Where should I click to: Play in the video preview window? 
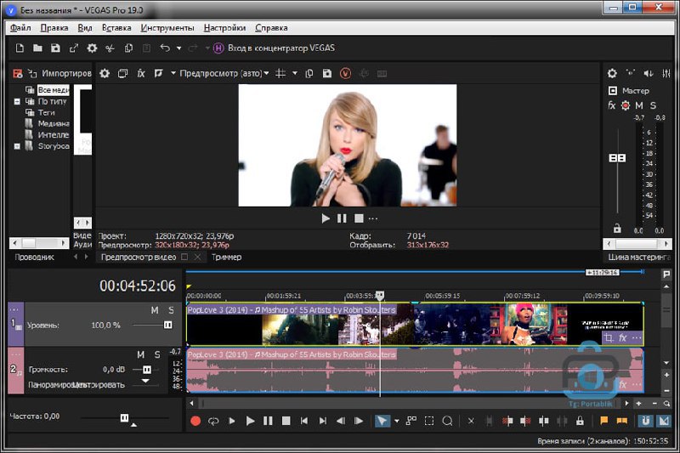pyautogui.click(x=326, y=218)
